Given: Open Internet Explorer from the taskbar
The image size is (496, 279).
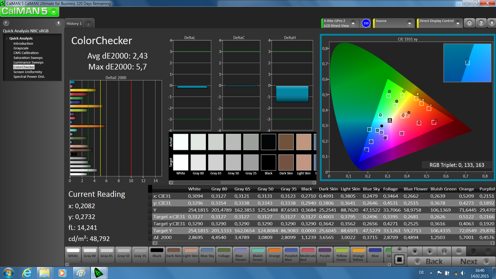Looking at the screenshot, I should click(x=27, y=273).
